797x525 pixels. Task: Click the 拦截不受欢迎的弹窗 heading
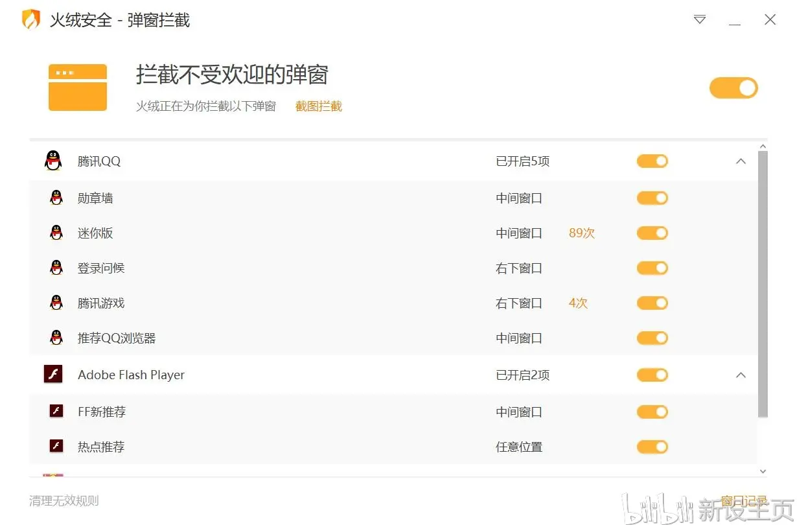[x=232, y=75]
